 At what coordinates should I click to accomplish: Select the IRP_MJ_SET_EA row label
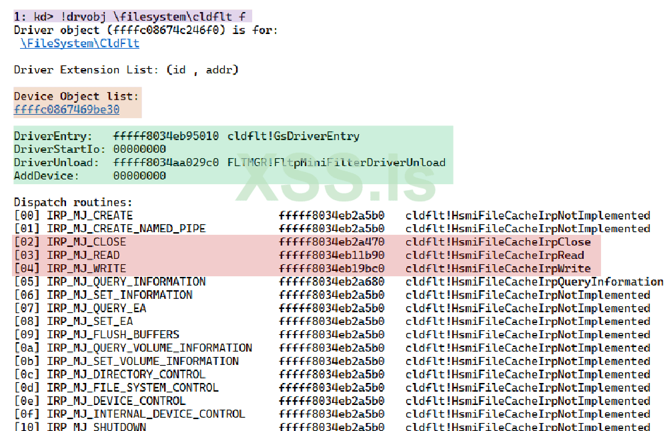[90, 322]
